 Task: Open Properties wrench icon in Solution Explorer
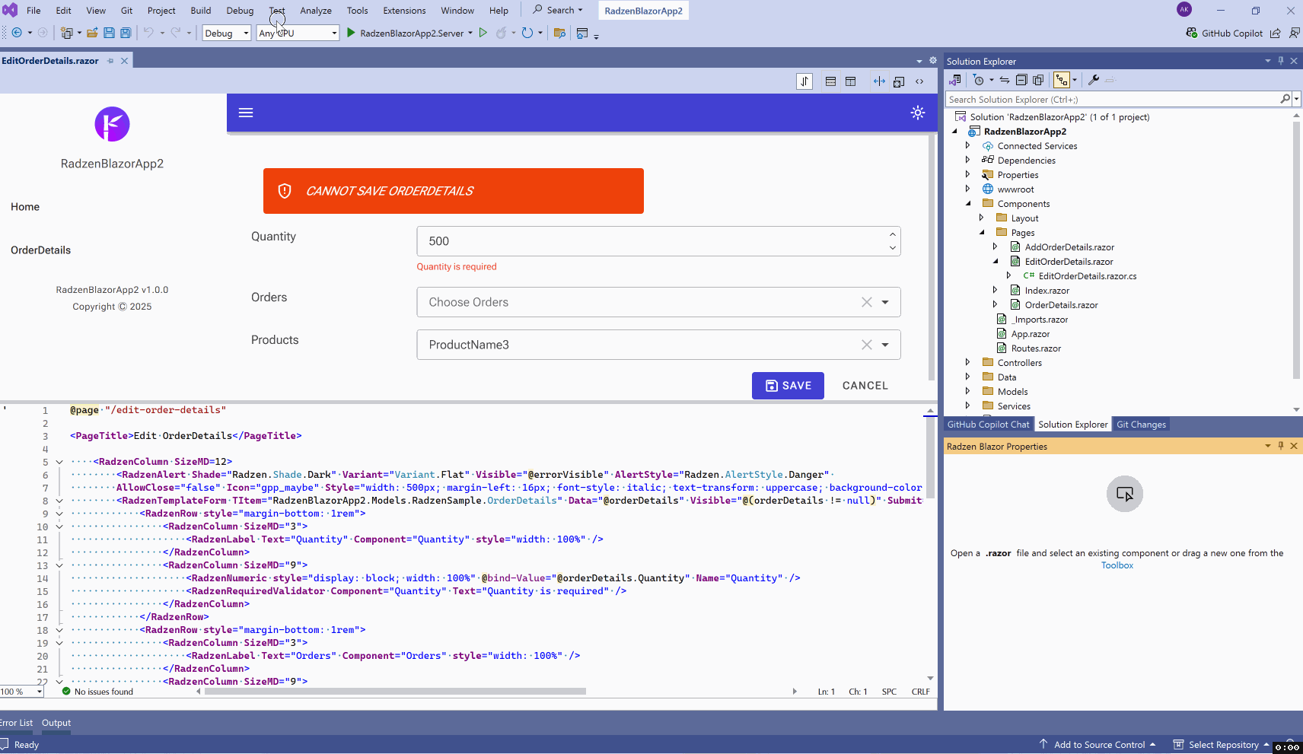tap(1094, 80)
